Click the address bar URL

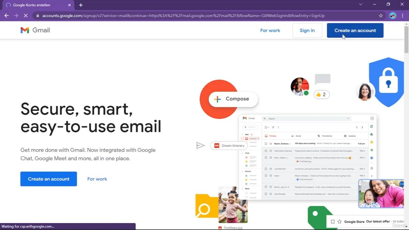[183, 15]
